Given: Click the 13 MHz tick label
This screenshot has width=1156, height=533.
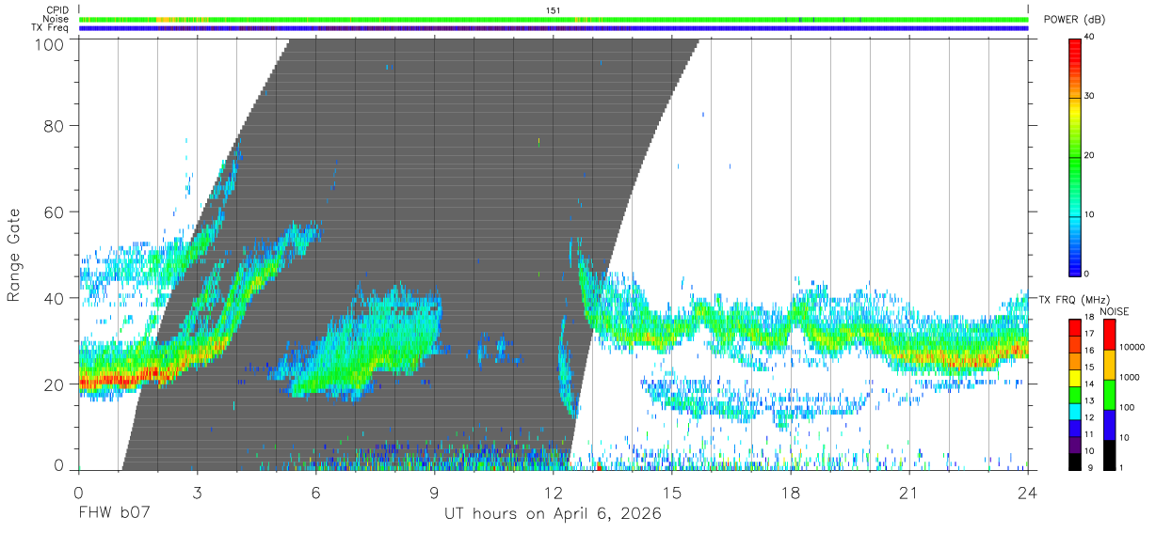Looking at the screenshot, I should 1089,401.
